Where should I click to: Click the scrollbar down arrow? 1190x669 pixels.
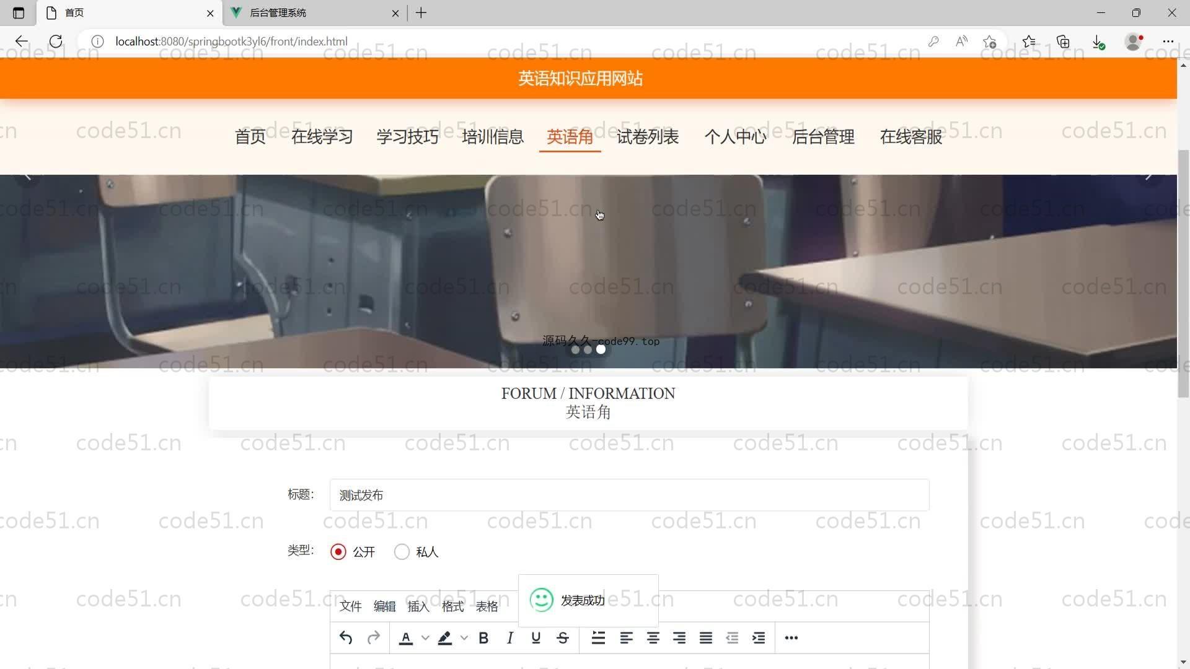pos(1184,663)
